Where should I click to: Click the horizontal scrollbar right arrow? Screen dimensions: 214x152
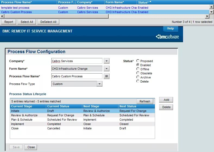(207, 16)
